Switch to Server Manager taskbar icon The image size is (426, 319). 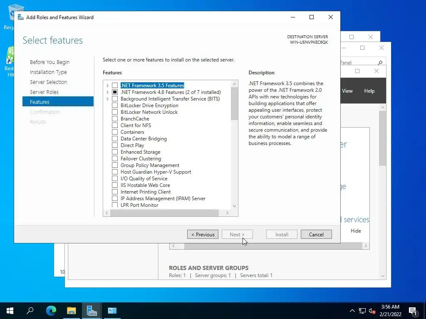click(x=92, y=311)
